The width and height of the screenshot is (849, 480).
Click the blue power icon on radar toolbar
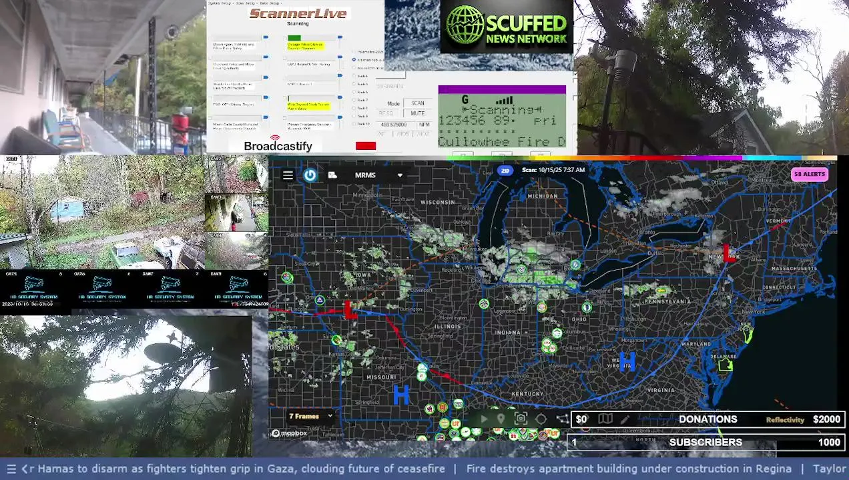[310, 175]
